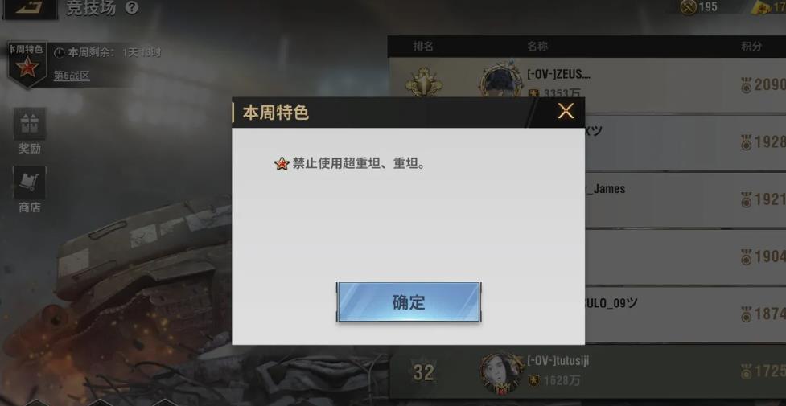This screenshot has height=406, width=786.
Task: Open the 竞技场 help question mark
Action: point(132,8)
